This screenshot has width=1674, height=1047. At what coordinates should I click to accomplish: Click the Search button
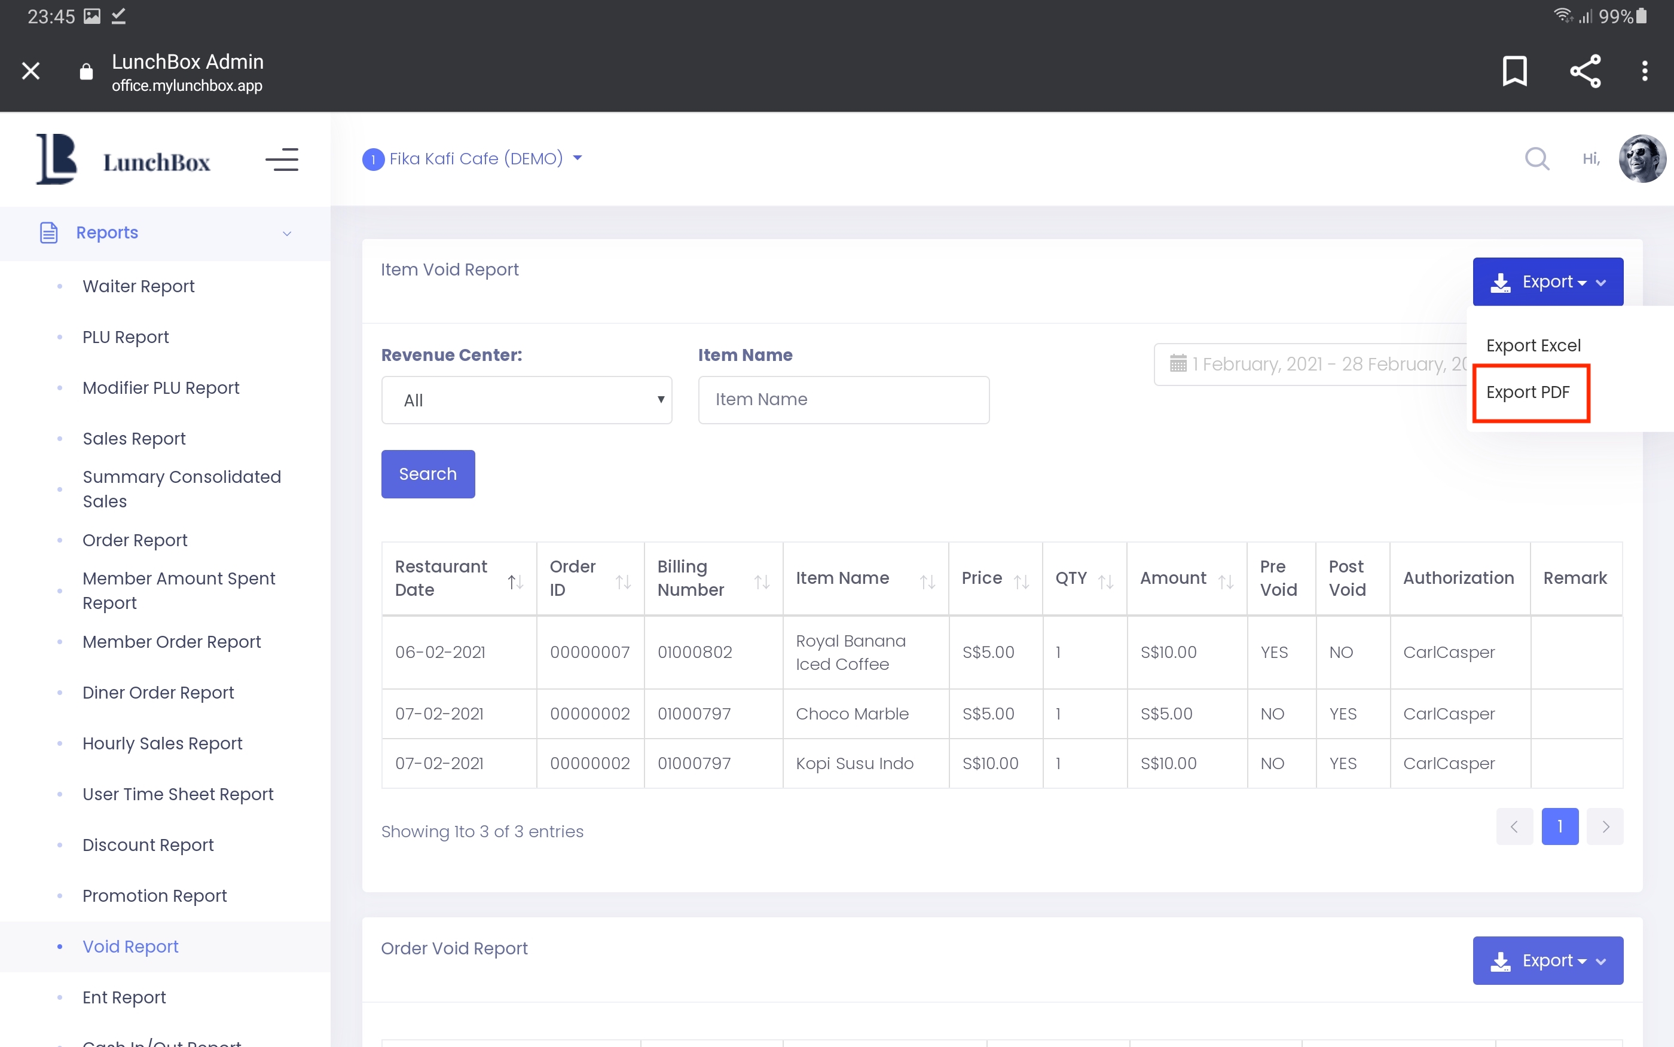coord(427,474)
